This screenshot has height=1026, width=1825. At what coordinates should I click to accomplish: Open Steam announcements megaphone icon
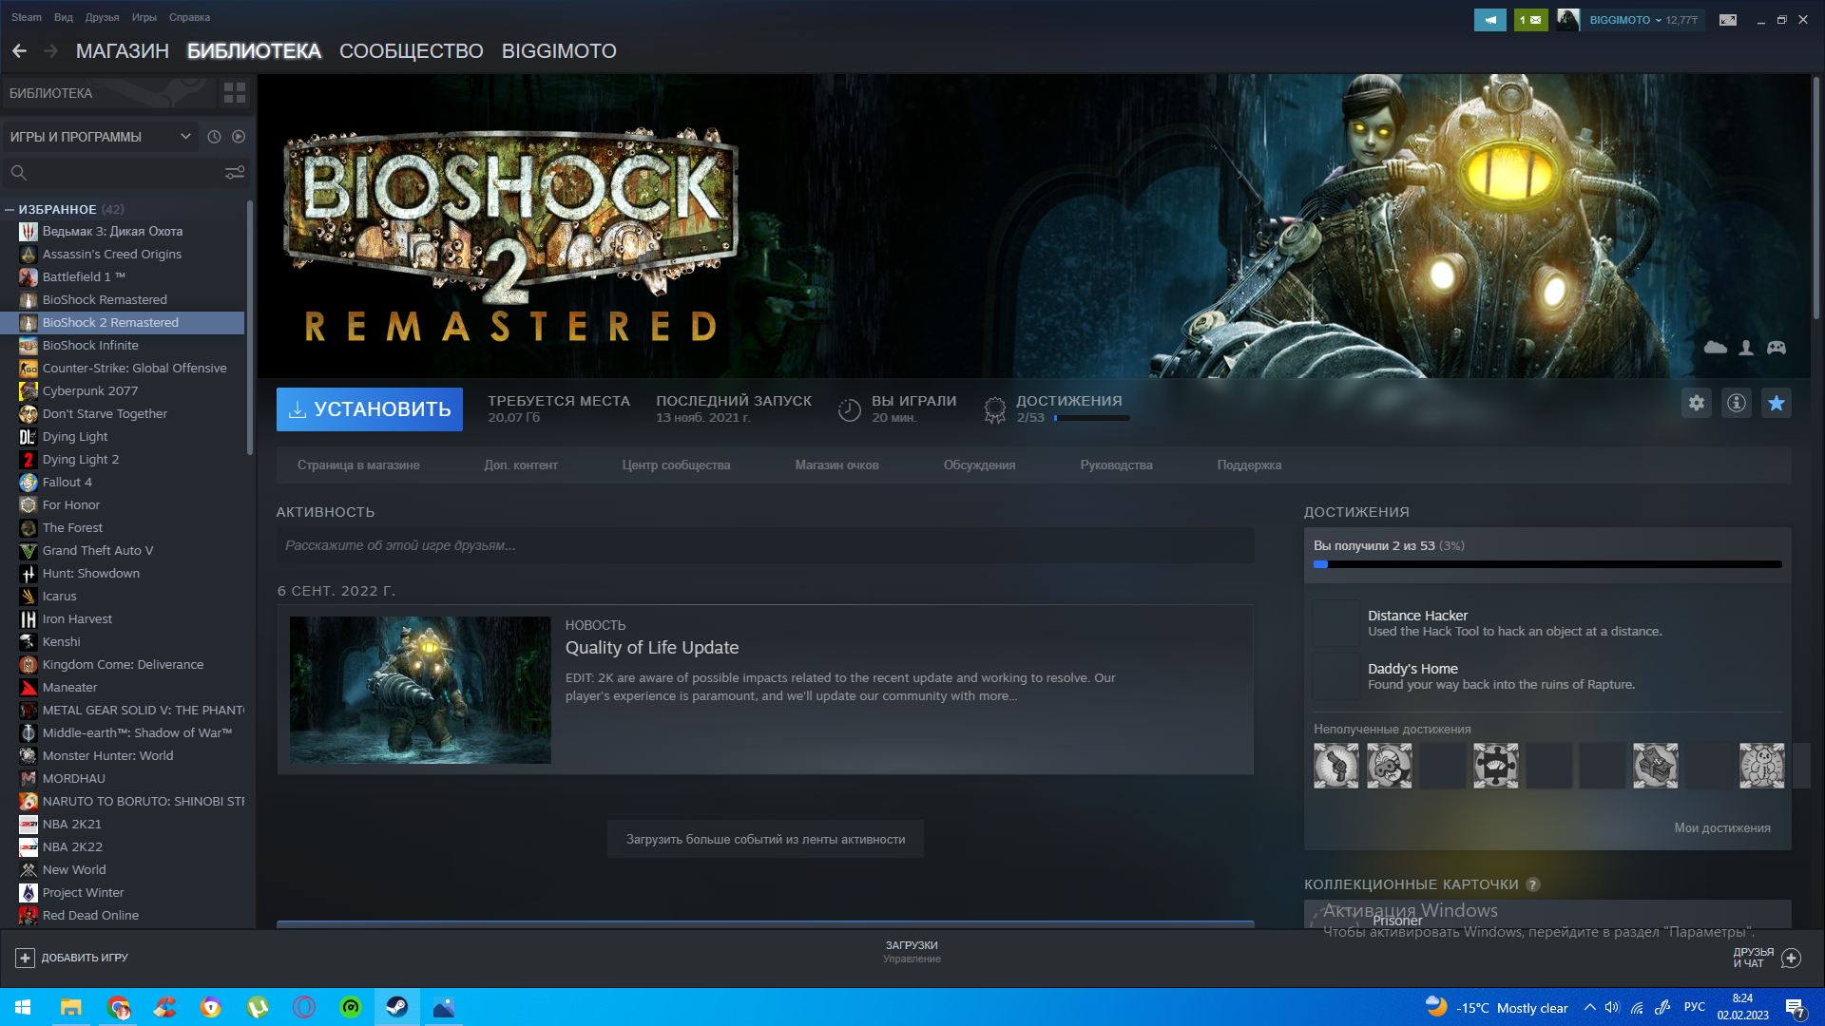[x=1489, y=20]
